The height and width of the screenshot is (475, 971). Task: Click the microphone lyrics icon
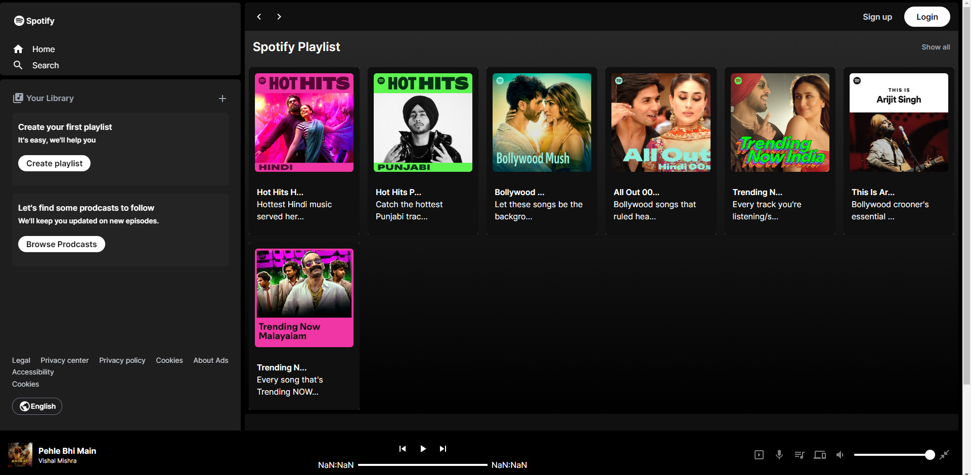click(x=779, y=455)
